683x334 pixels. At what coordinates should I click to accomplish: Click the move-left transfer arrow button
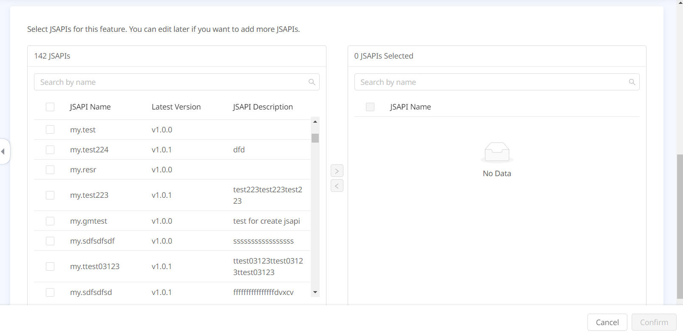tap(337, 186)
